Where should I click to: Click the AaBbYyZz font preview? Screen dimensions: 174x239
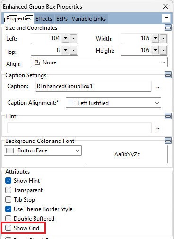(x=127, y=154)
